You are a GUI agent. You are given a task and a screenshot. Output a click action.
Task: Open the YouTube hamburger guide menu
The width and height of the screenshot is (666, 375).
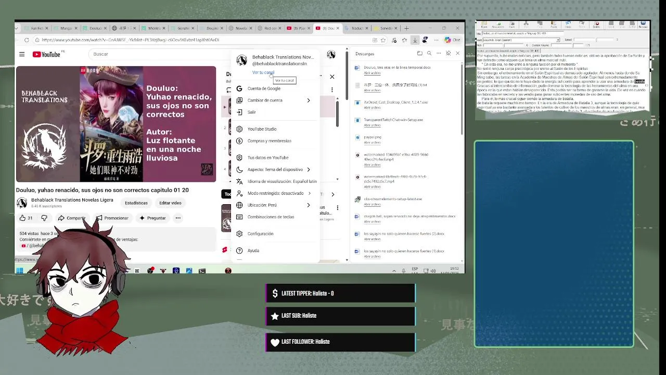click(22, 54)
